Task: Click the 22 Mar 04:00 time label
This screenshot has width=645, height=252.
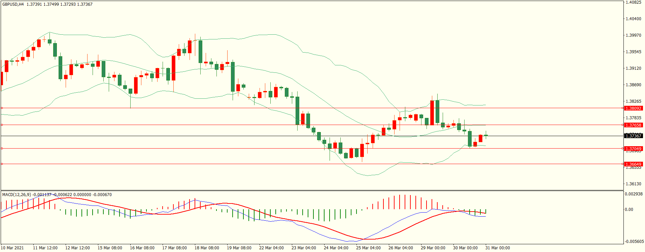Action: coord(271,248)
